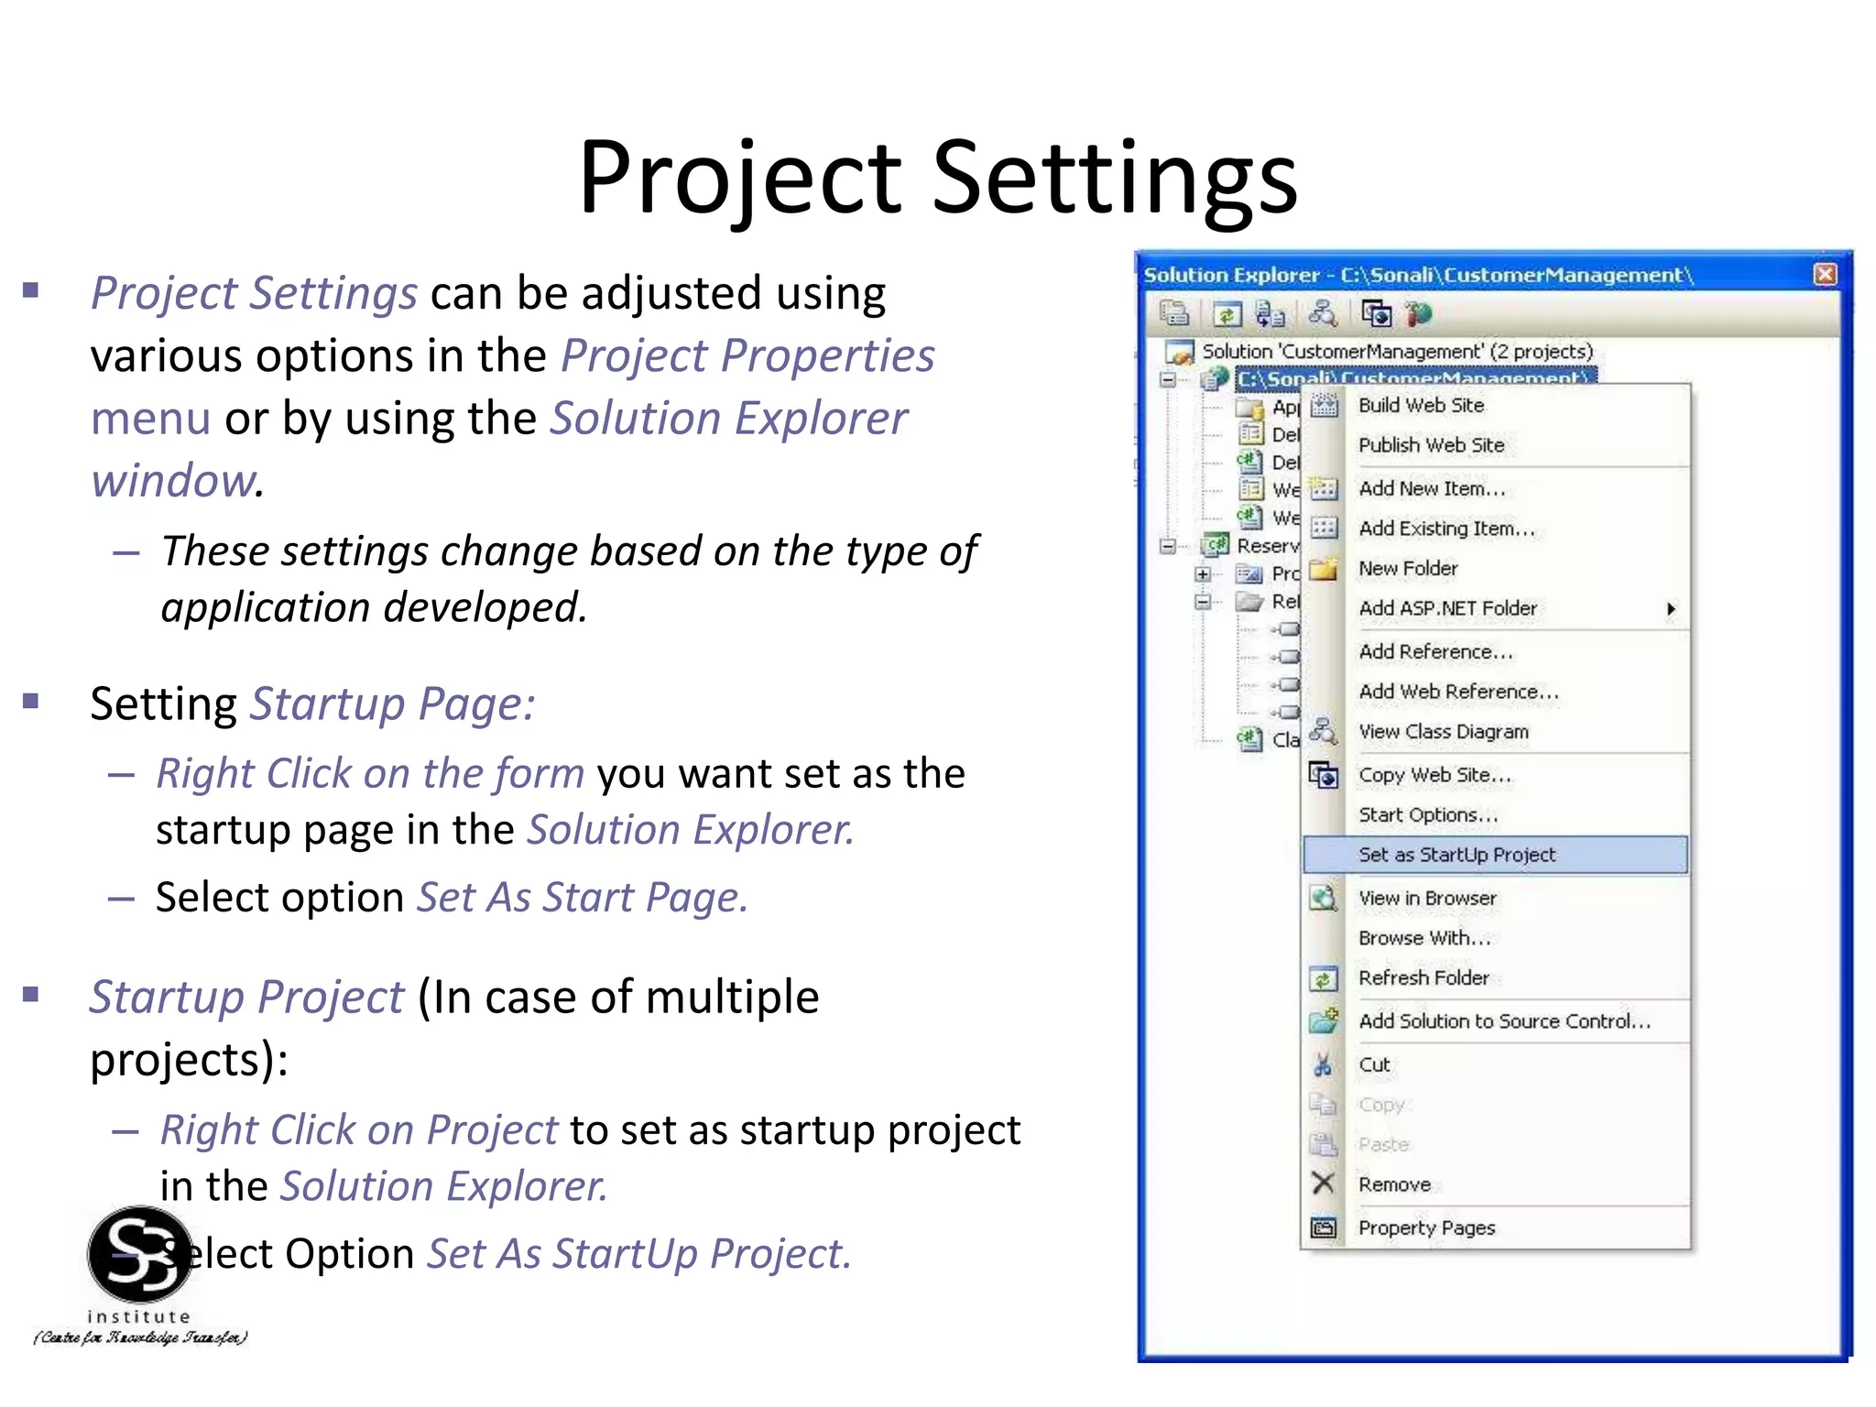The image size is (1876, 1407).
Task: Select Add Web Reference... menu entry
Action: point(1495,692)
